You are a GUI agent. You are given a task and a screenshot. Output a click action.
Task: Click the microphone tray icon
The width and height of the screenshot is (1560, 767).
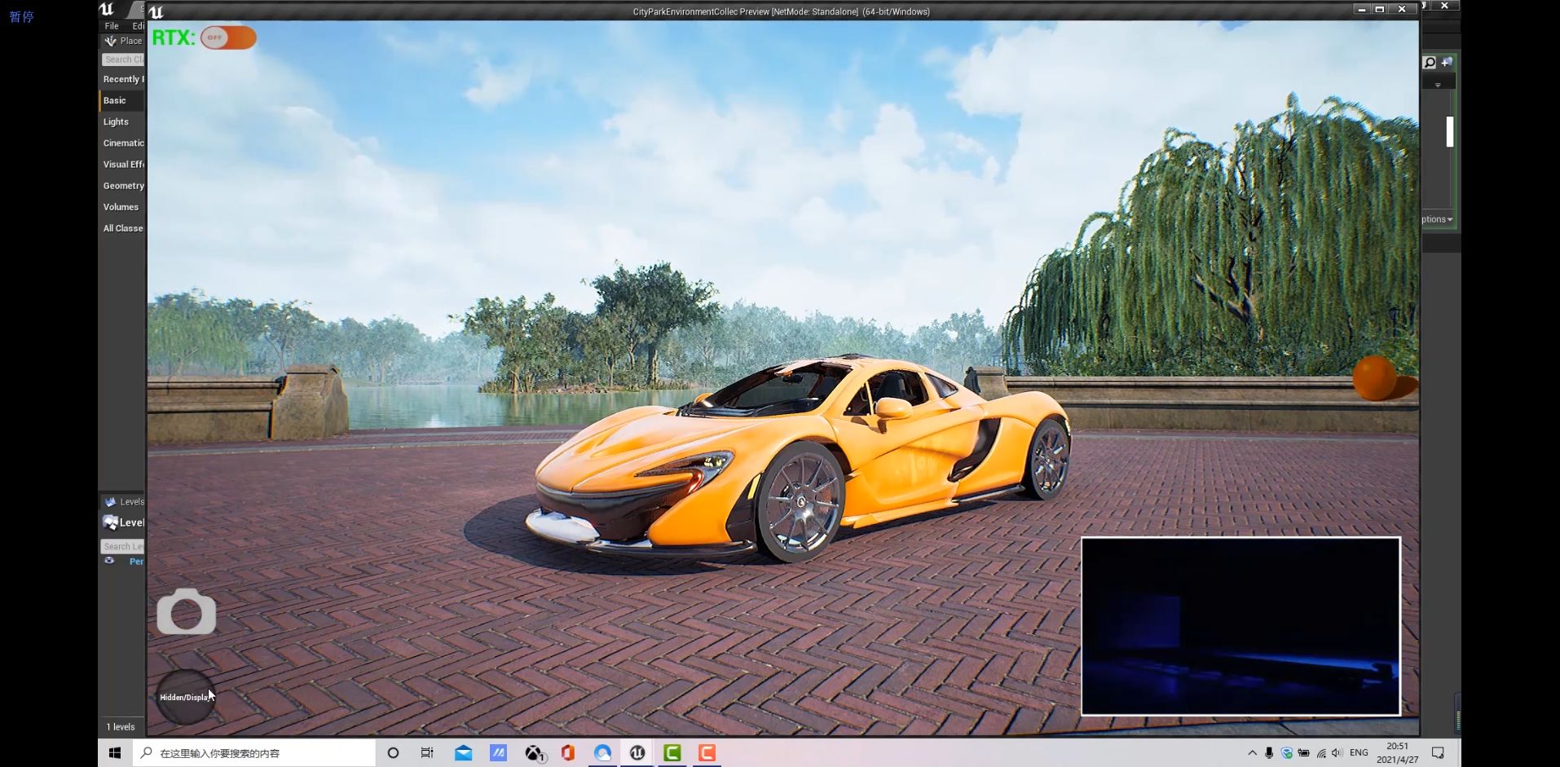[x=1269, y=752]
